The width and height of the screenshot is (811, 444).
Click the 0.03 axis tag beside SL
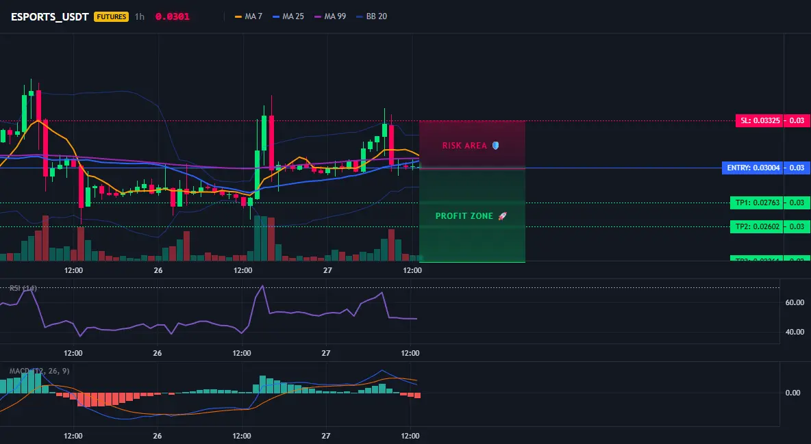(x=797, y=120)
